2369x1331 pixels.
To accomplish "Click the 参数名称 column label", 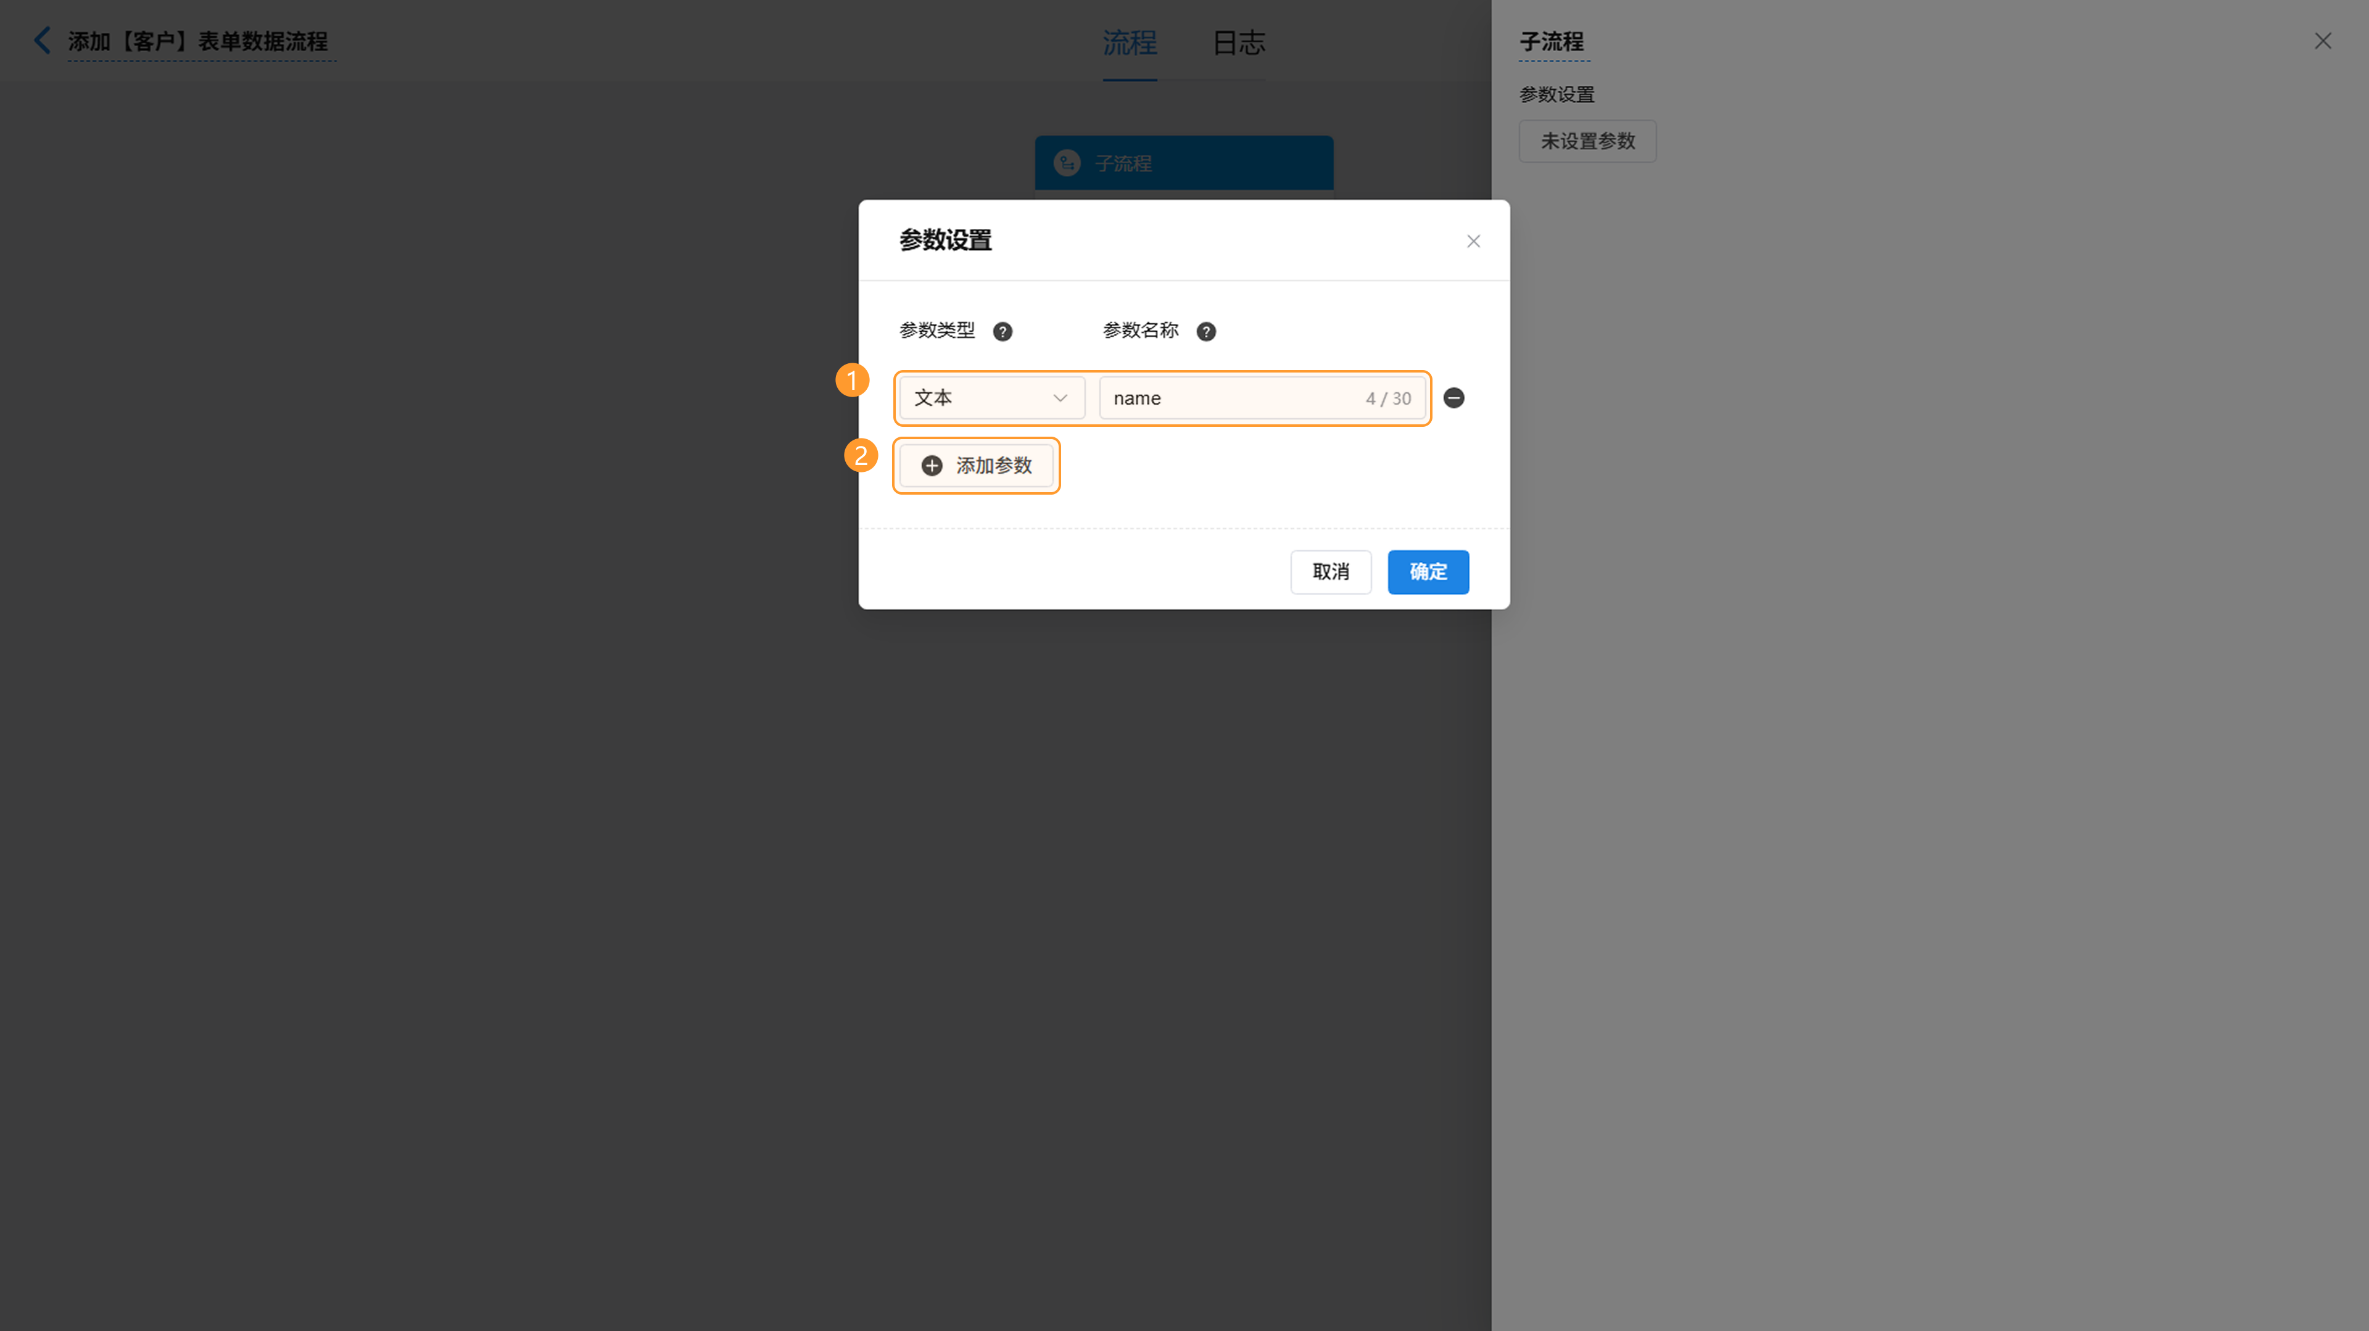I will click(x=1140, y=330).
